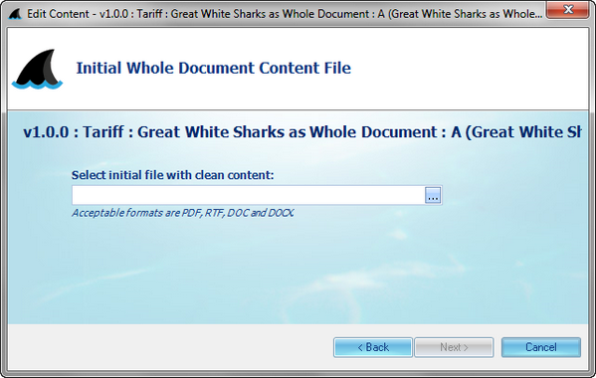Cancel the Edit Content wizard

pos(541,347)
